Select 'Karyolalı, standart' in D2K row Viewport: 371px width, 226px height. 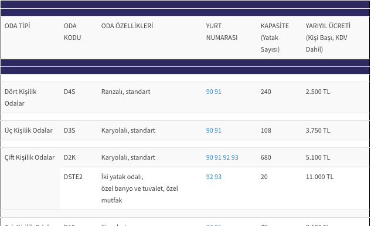(128, 157)
